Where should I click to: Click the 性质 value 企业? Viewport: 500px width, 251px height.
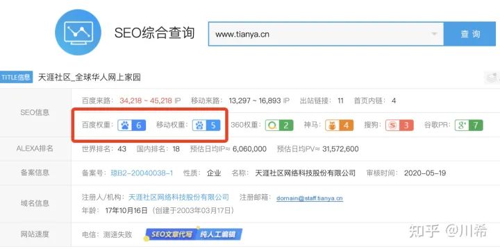[214, 173]
